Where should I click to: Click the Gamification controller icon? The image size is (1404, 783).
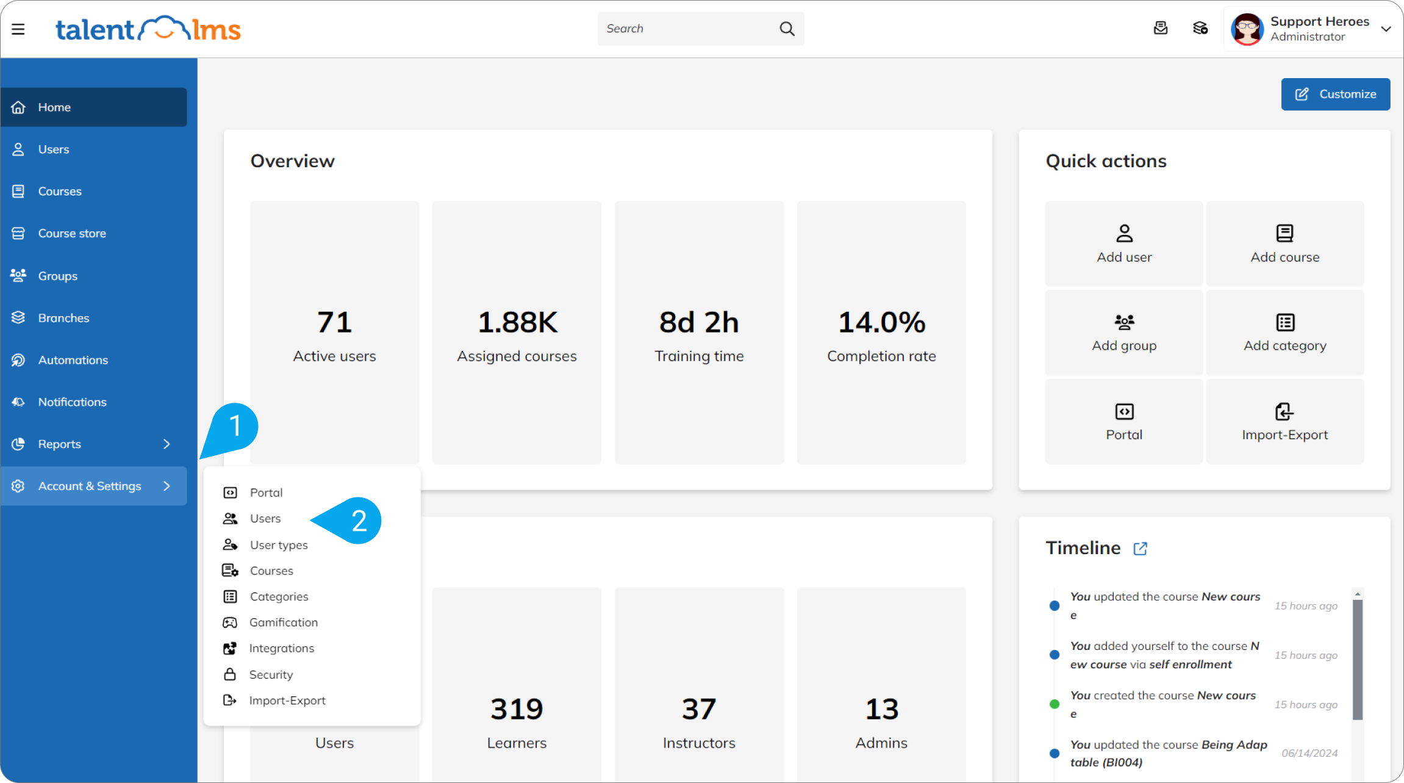230,622
